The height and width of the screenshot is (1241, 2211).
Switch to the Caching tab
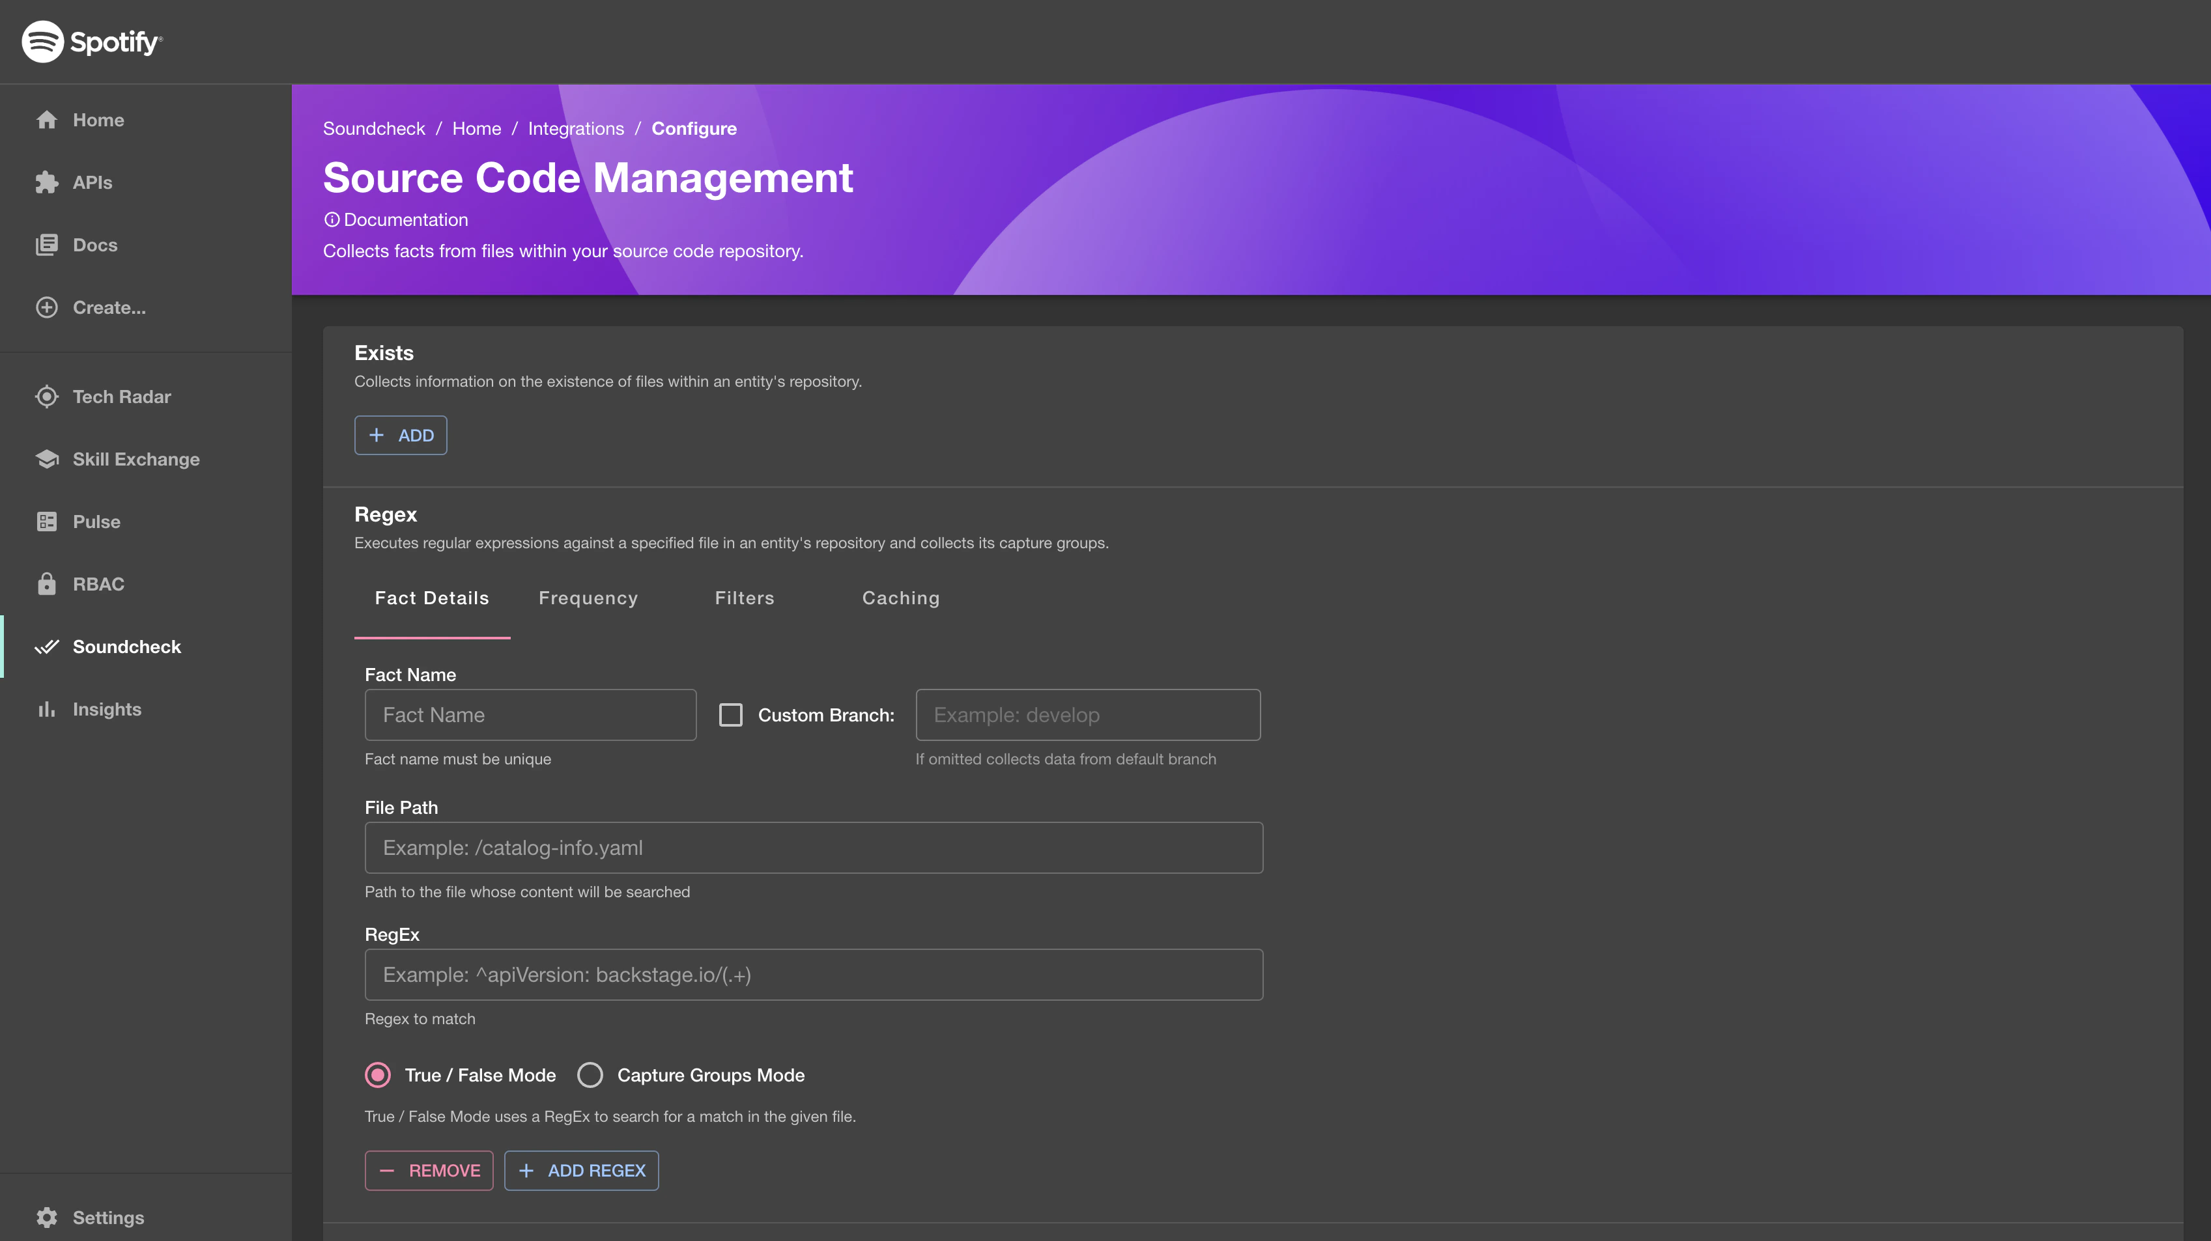(x=900, y=598)
